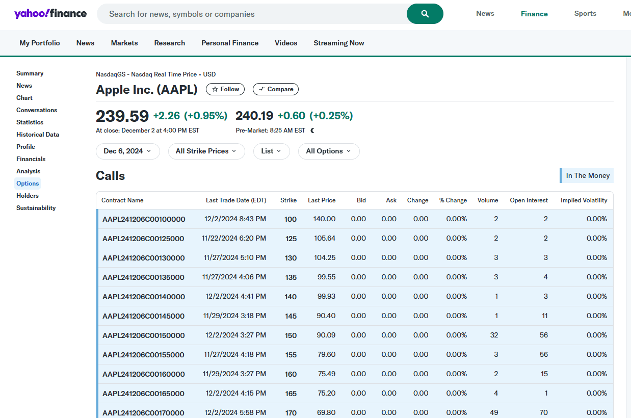Open the All Options dropdown

pos(329,151)
